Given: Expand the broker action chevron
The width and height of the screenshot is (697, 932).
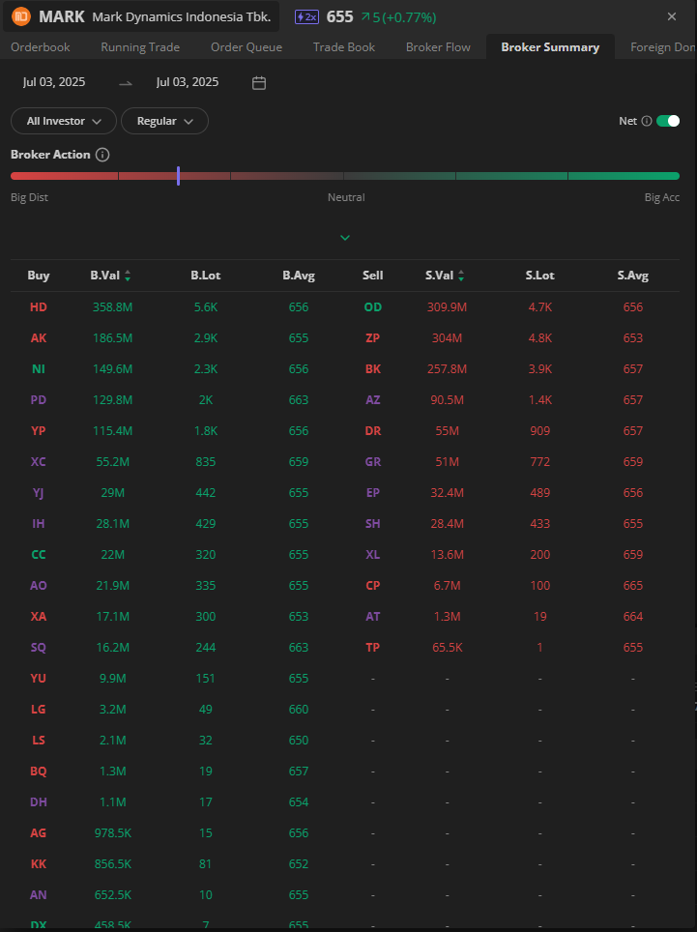Looking at the screenshot, I should tap(345, 238).
